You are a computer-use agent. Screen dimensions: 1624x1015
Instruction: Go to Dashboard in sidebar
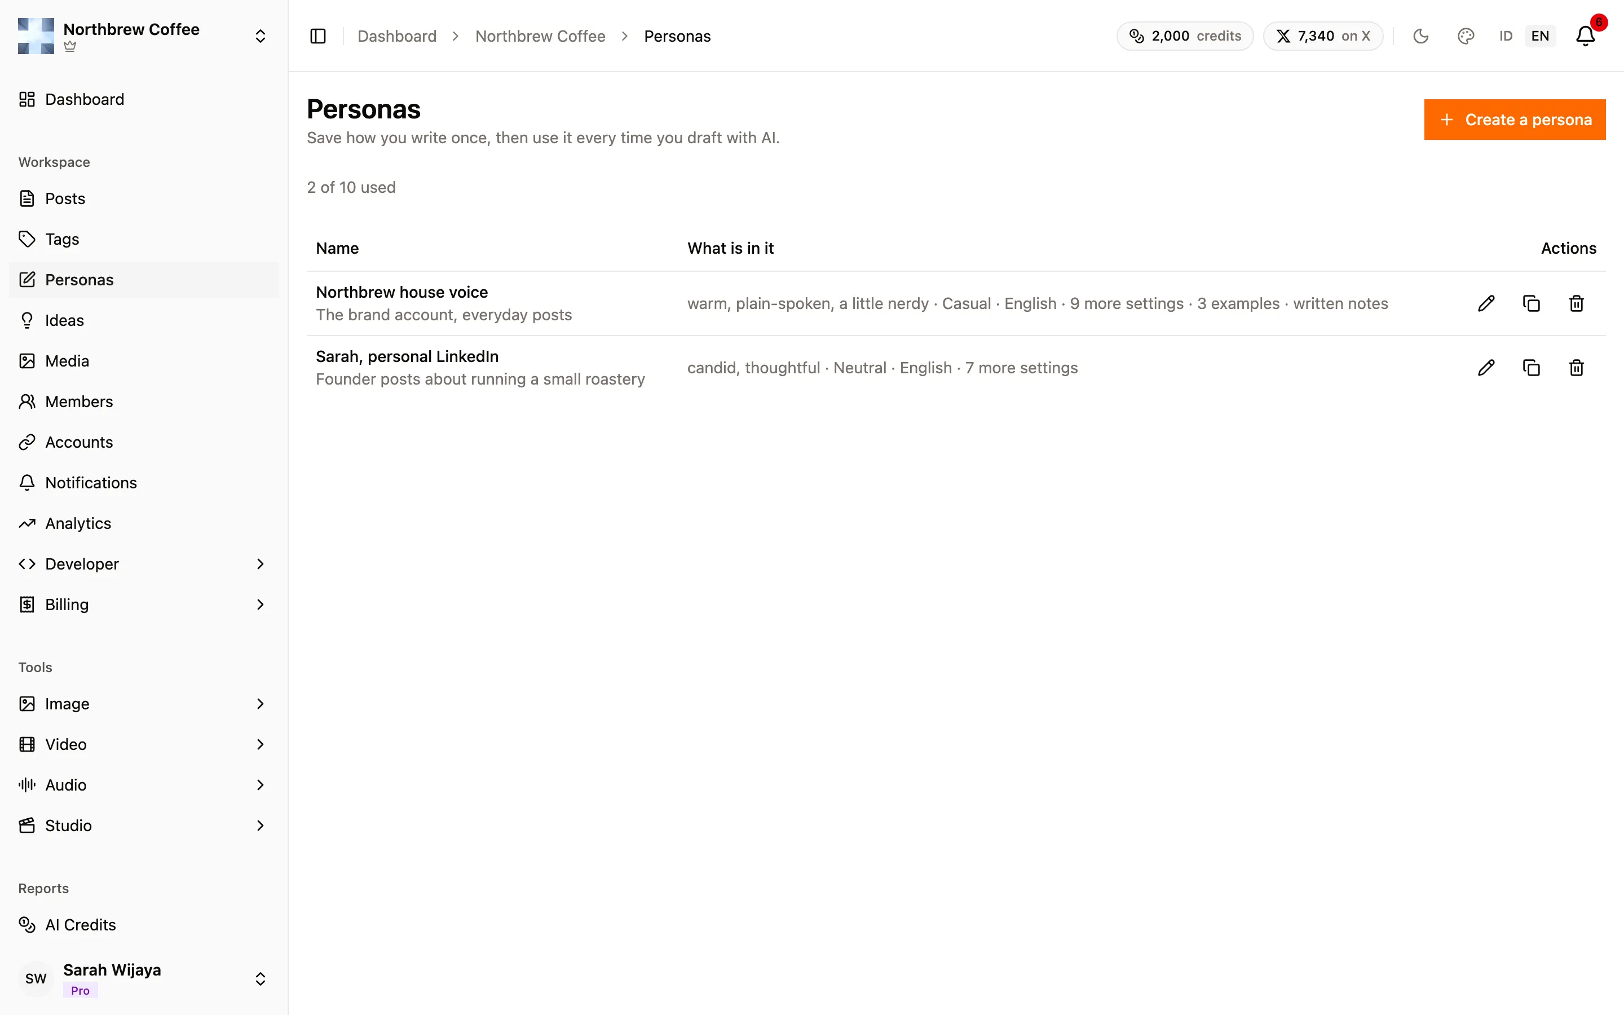tap(144, 99)
